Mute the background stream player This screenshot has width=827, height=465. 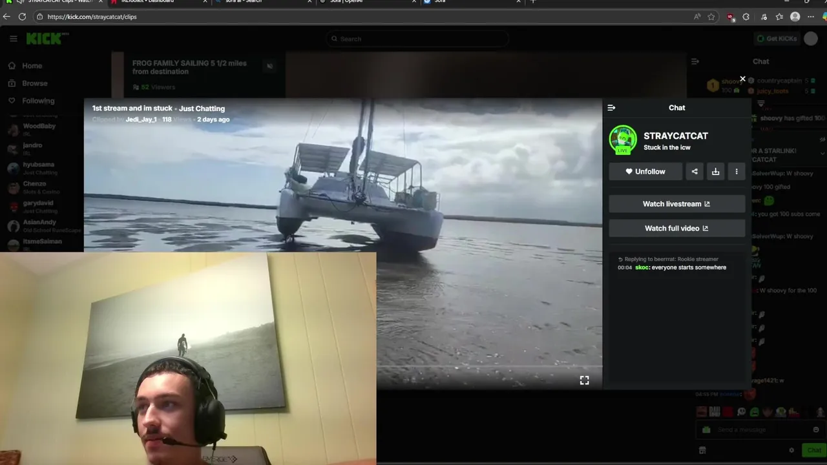270,66
